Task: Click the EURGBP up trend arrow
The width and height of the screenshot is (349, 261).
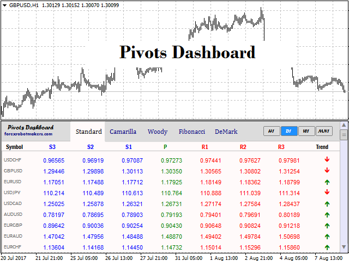Action: point(327,226)
